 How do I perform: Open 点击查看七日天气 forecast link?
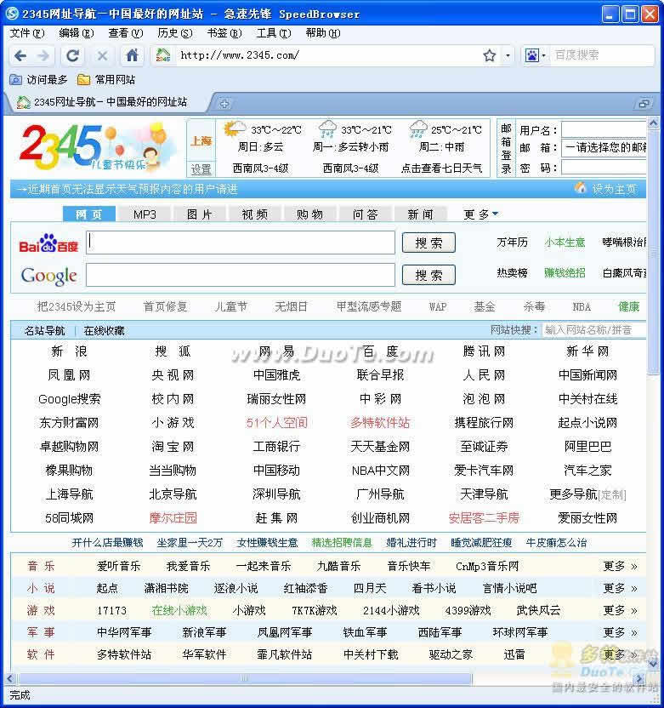tap(441, 168)
